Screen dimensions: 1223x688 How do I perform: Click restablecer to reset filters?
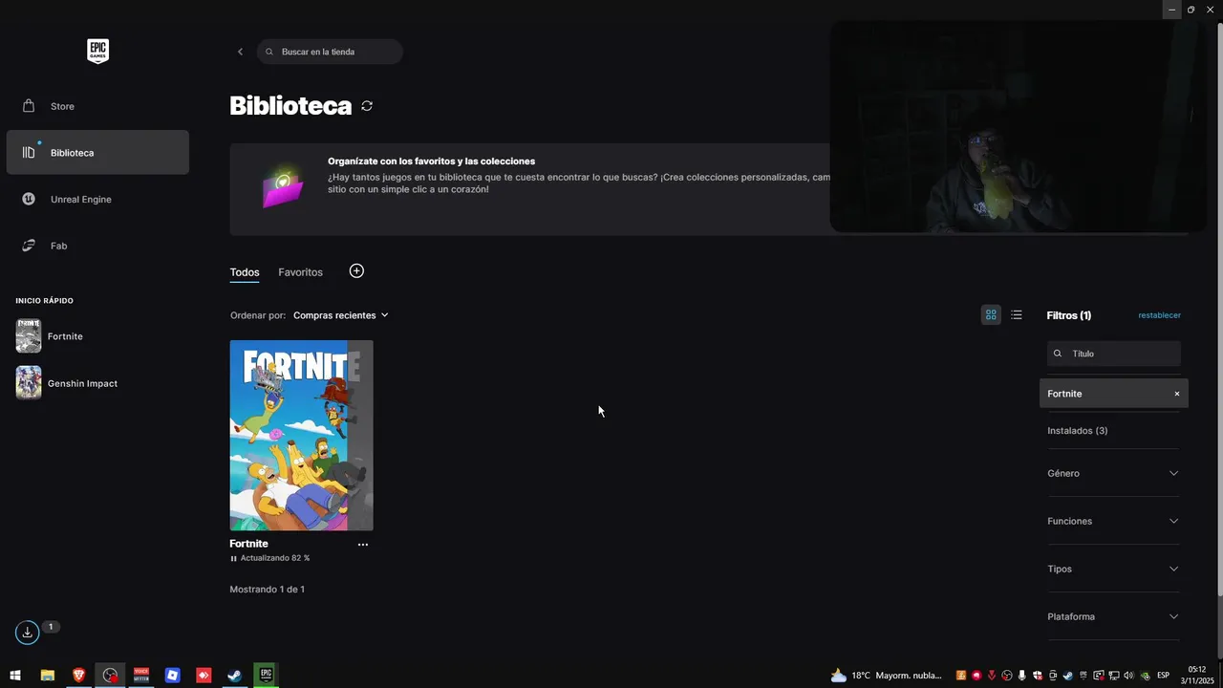(x=1159, y=315)
